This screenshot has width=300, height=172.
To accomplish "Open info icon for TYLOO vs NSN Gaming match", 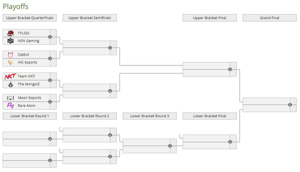I will pos(50,37).
